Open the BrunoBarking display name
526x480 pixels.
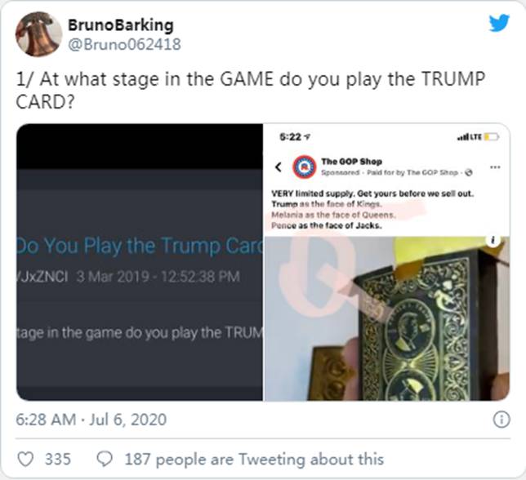point(121,25)
